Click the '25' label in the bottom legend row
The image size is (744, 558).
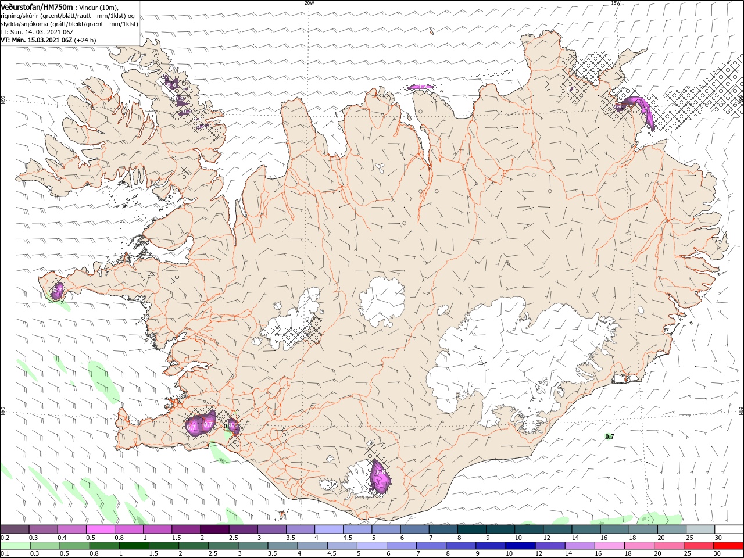coord(686,554)
